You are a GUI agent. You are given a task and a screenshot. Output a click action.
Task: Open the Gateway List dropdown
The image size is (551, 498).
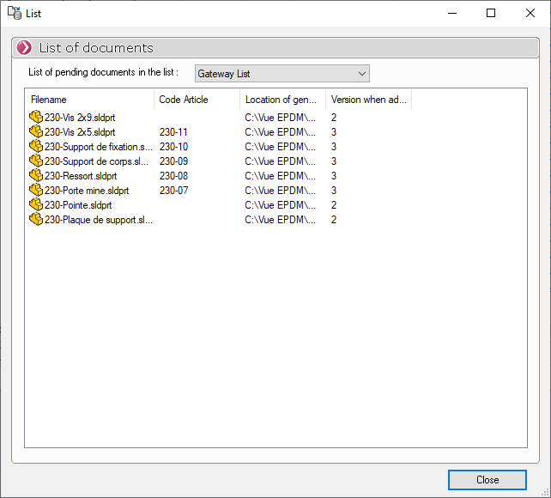tap(282, 74)
